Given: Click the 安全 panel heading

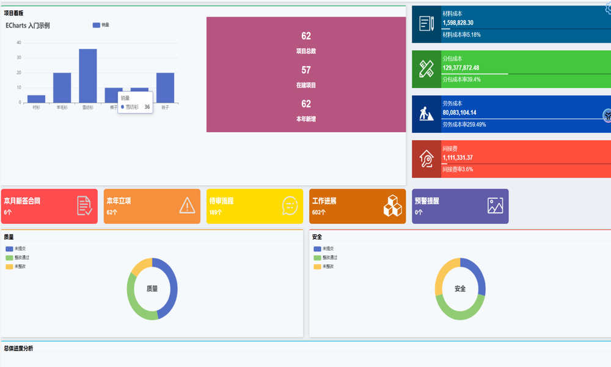Looking at the screenshot, I should pyautogui.click(x=316, y=237).
